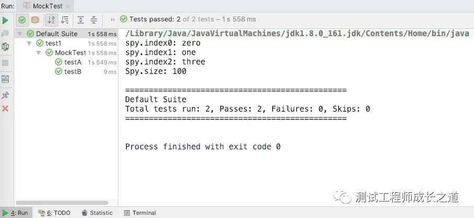
Task: Toggle Show Ignored tests filter
Action: pyautogui.click(x=35, y=20)
